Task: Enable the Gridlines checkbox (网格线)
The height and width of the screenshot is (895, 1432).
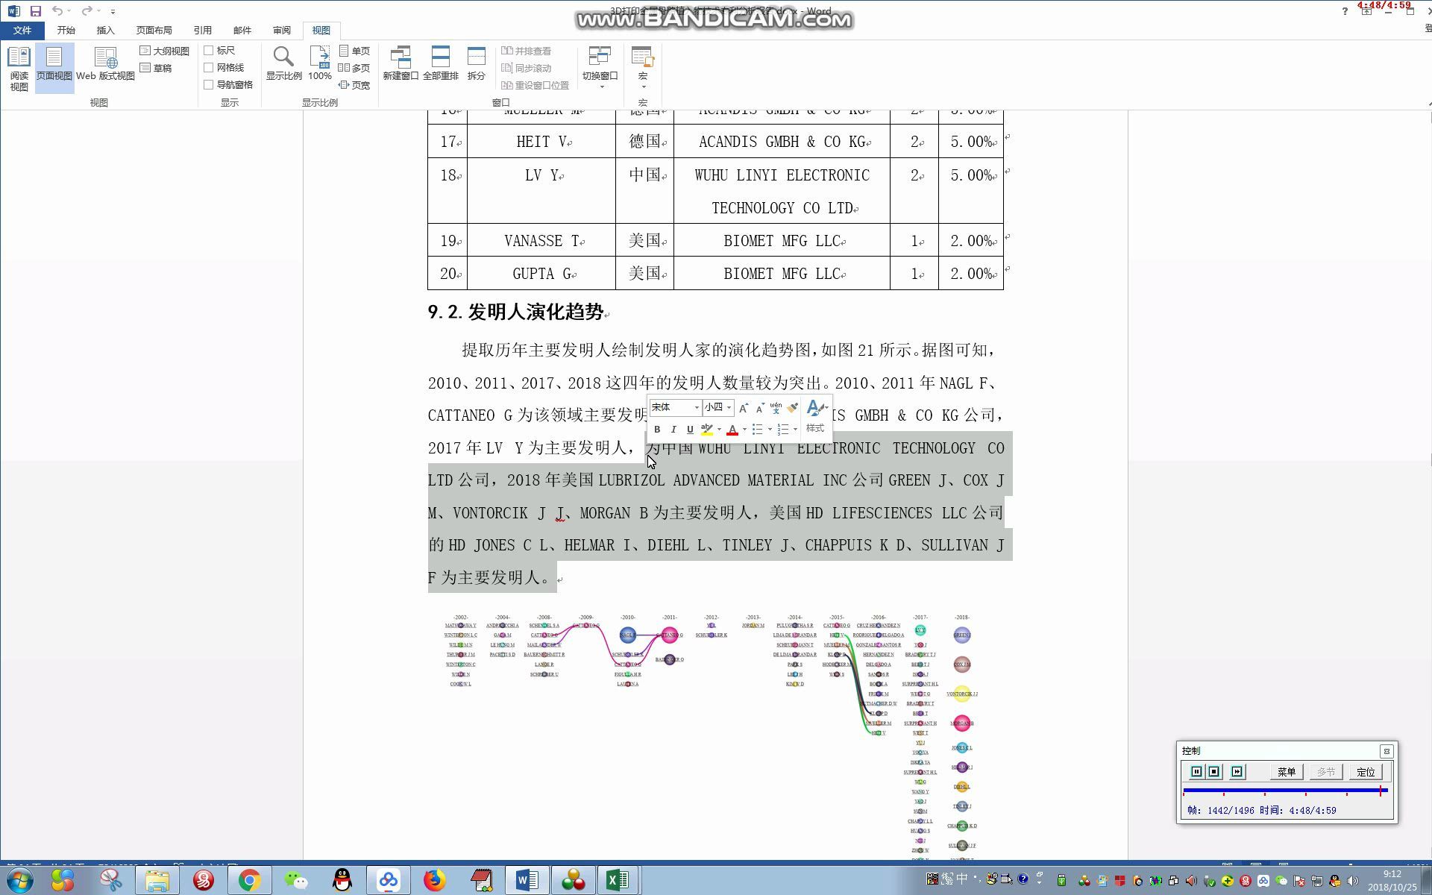Action: 209,68
